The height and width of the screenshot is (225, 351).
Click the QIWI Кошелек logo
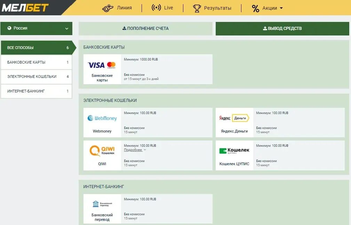coord(102,151)
